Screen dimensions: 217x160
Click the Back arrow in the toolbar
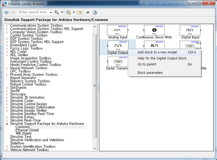point(6,12)
